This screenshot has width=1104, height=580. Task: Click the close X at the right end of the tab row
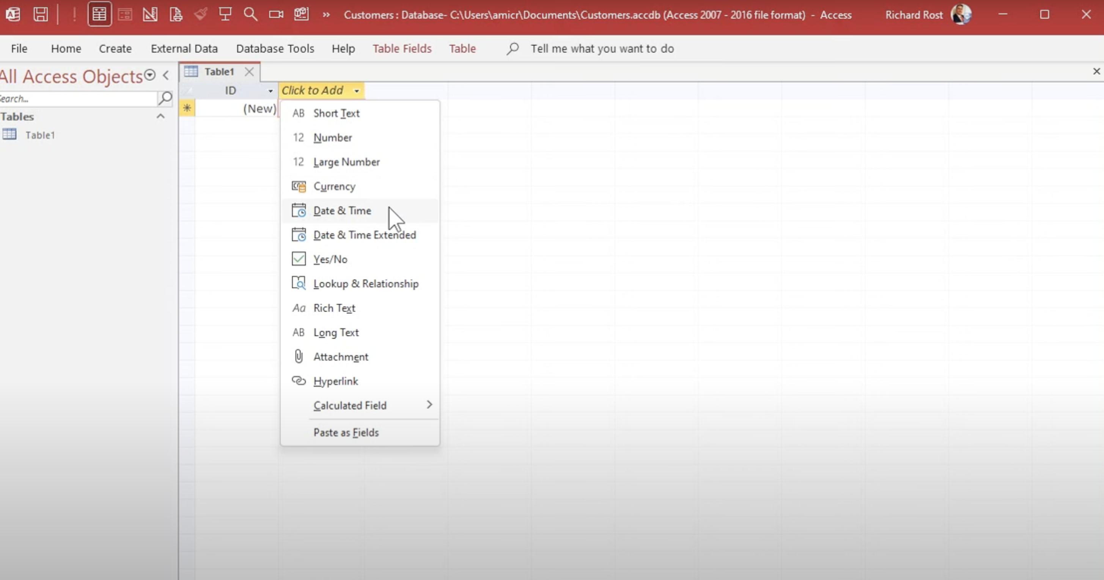pyautogui.click(x=1097, y=71)
